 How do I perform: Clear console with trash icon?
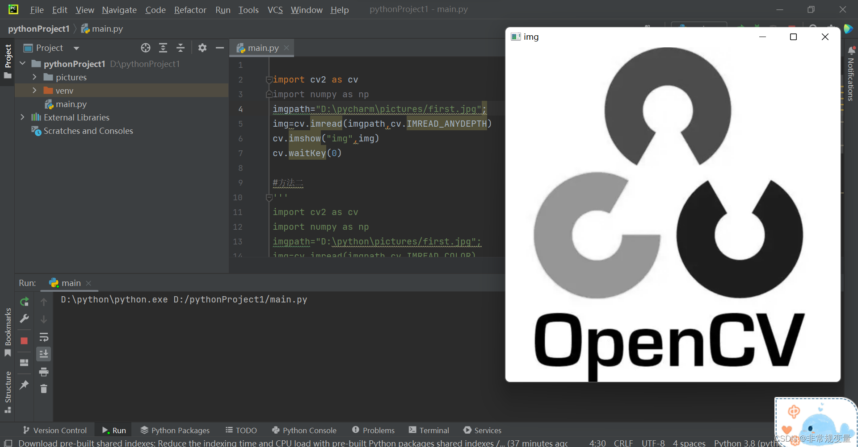(x=44, y=389)
